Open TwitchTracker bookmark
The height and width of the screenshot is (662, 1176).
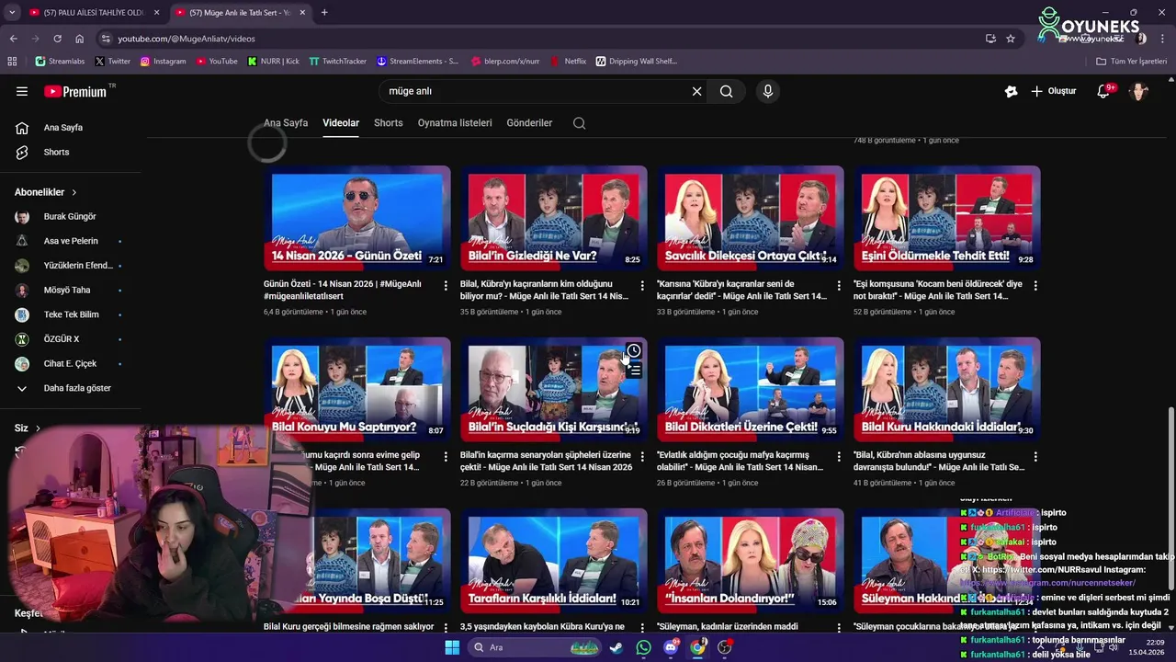[x=338, y=62]
